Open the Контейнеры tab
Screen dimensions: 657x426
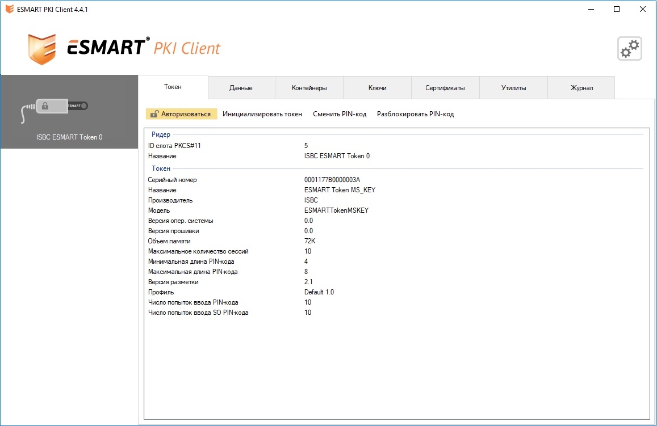[x=309, y=88]
